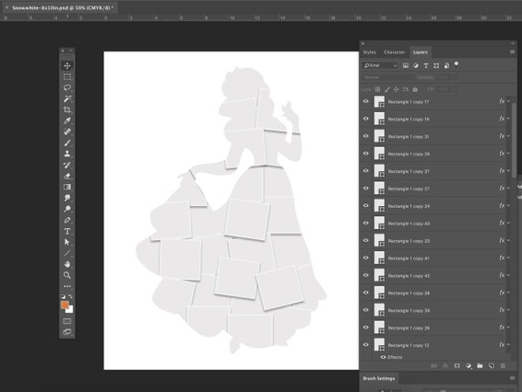522x392 pixels.
Task: Select the Dodge tool
Action: coord(67,209)
